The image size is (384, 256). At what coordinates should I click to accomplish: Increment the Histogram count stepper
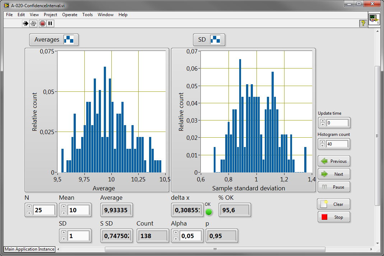click(322, 142)
